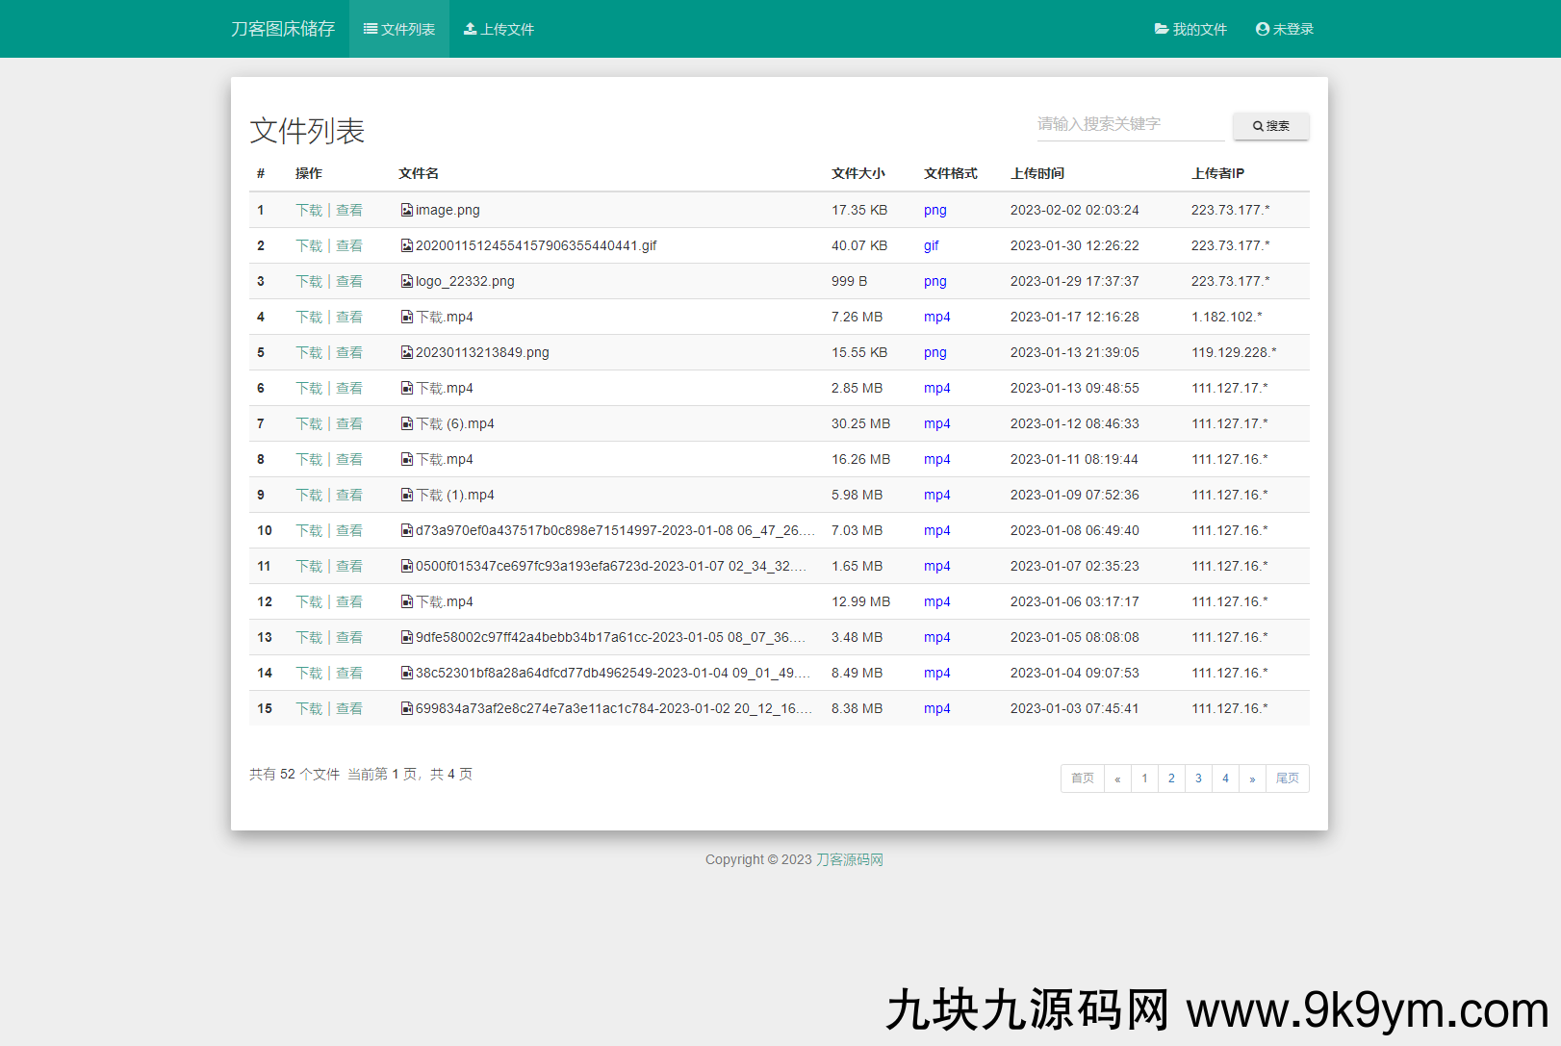Filter by gif format link in row 2

pyautogui.click(x=931, y=245)
